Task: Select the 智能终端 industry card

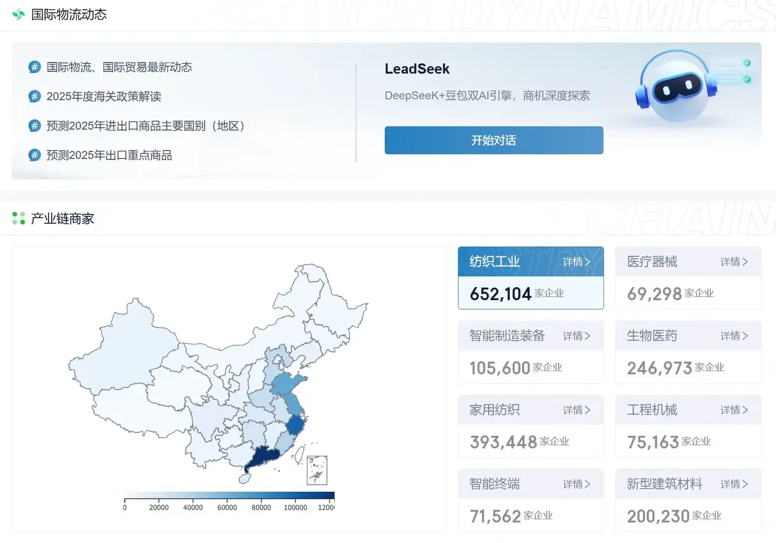Action: tap(531, 500)
